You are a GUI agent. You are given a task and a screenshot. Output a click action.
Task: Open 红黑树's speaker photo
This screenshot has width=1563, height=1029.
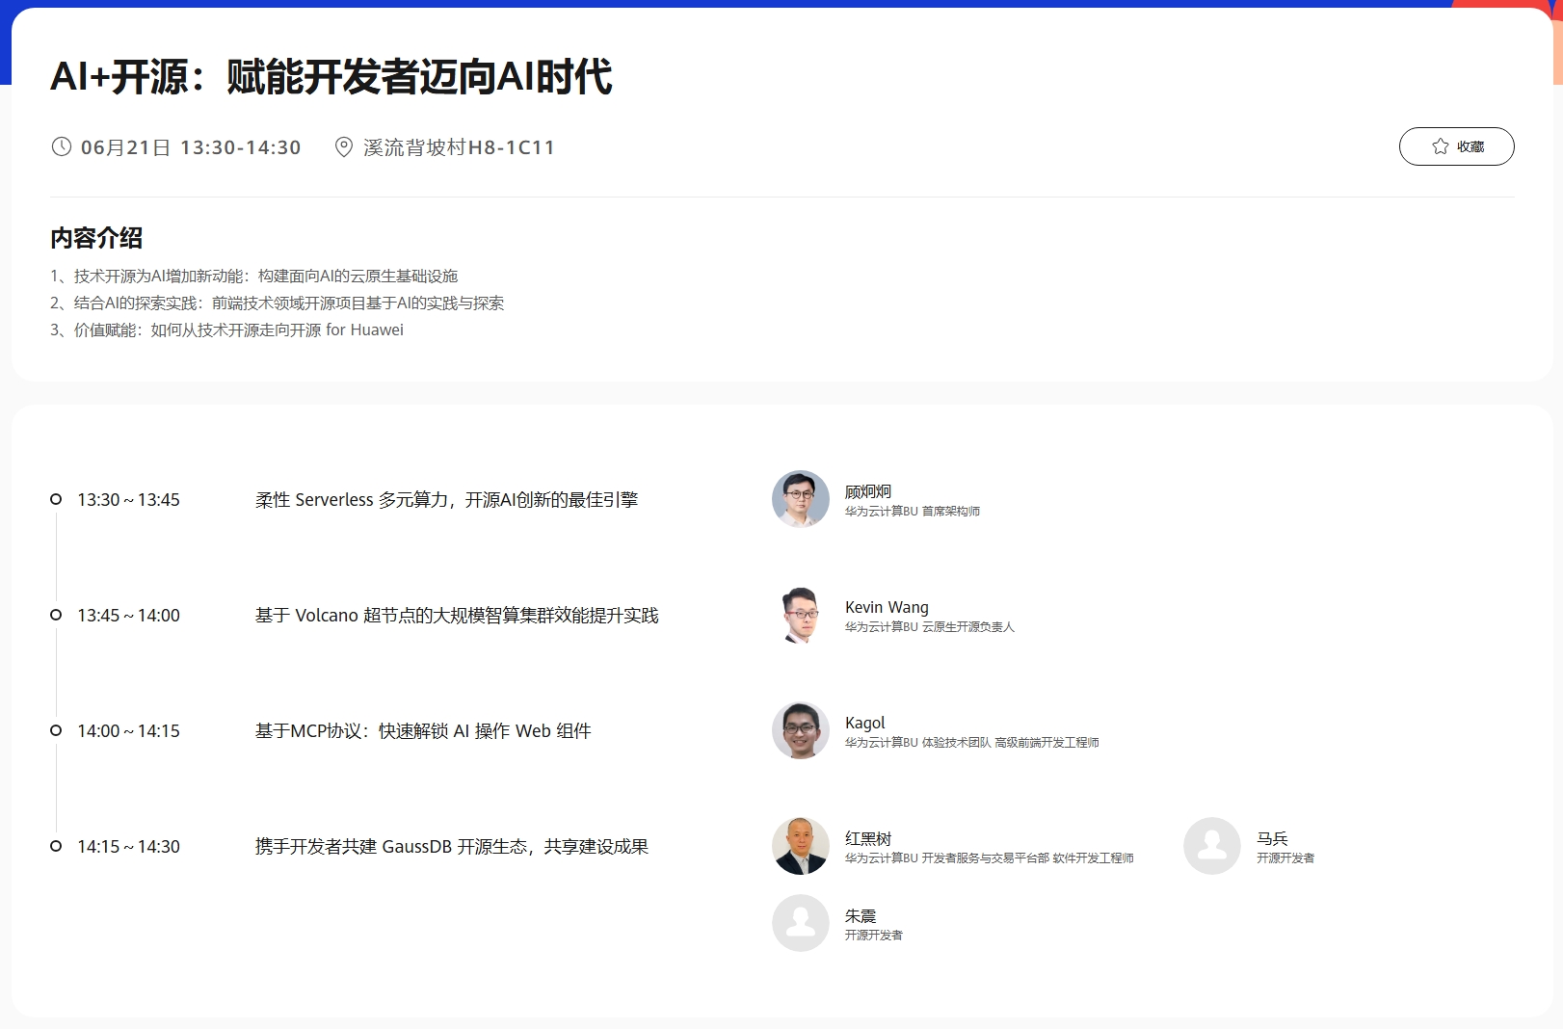pyautogui.click(x=801, y=846)
